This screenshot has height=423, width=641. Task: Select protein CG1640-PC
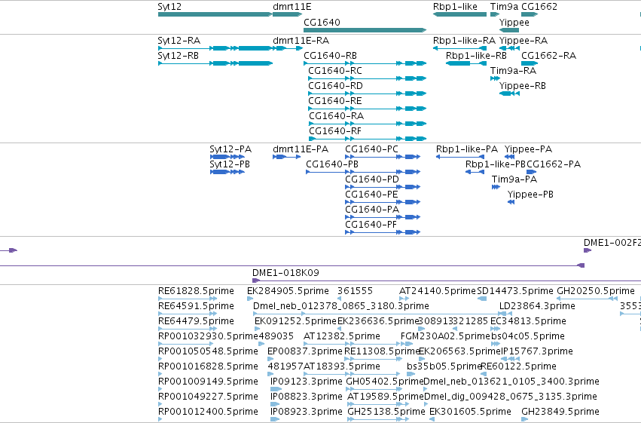tap(383, 157)
